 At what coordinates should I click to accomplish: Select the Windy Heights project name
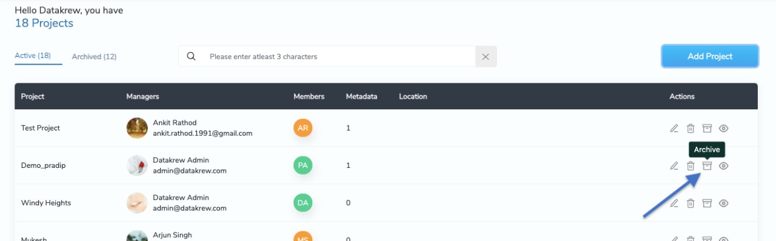[x=46, y=203]
